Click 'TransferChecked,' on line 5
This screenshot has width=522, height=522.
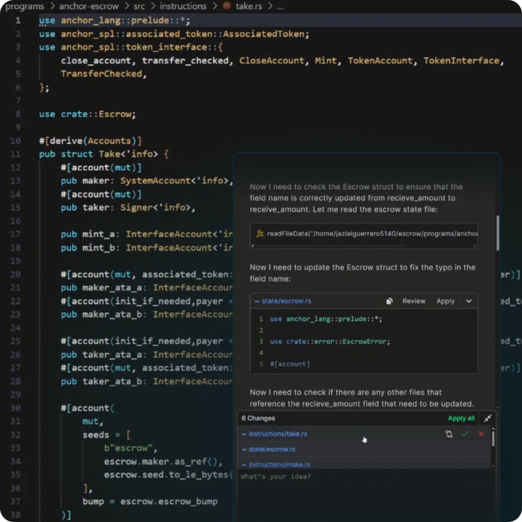click(x=104, y=74)
